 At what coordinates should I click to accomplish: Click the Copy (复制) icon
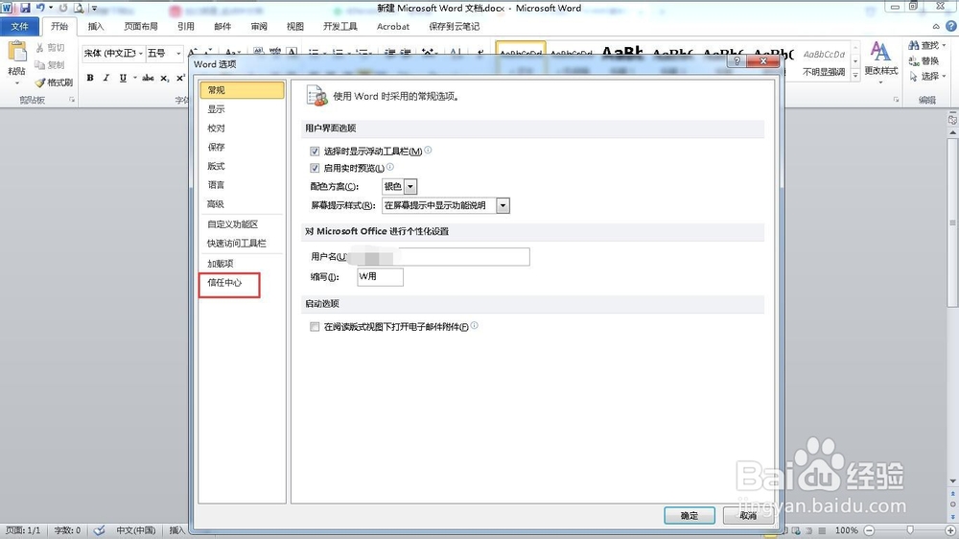(40, 64)
